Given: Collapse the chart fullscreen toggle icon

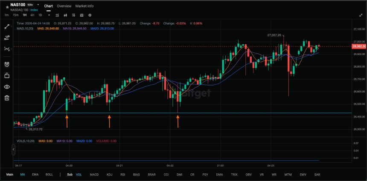Looking at the screenshot, I should [x=361, y=15].
